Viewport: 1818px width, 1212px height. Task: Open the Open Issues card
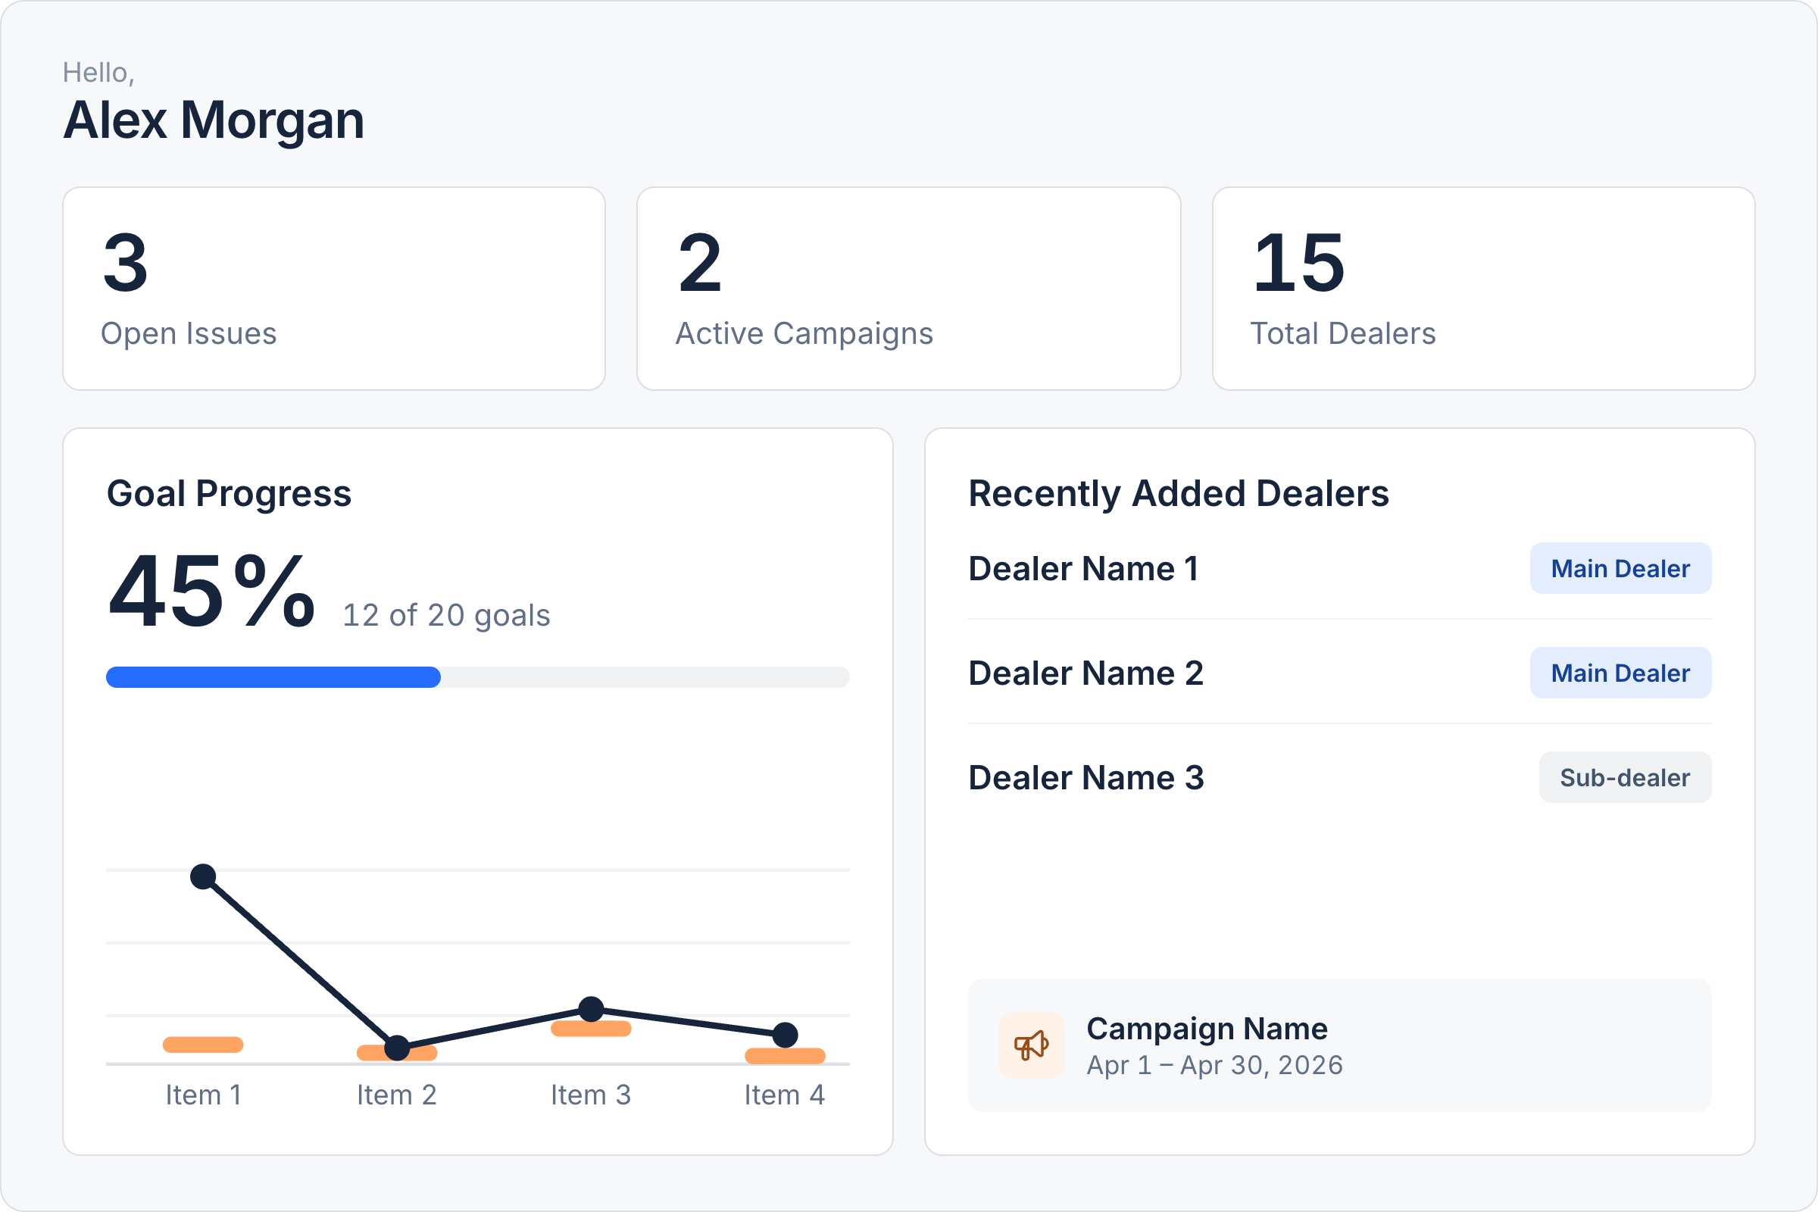[x=334, y=289]
